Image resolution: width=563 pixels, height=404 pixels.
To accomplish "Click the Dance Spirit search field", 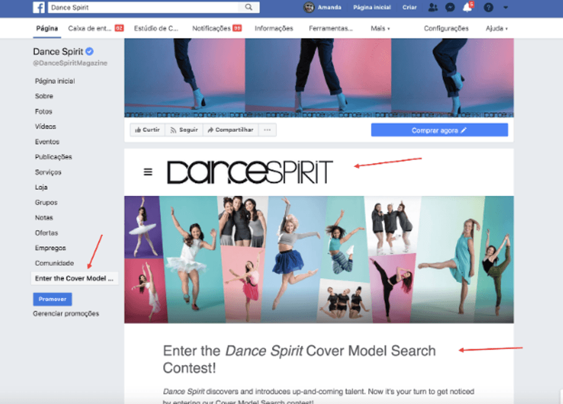I will (x=144, y=7).
